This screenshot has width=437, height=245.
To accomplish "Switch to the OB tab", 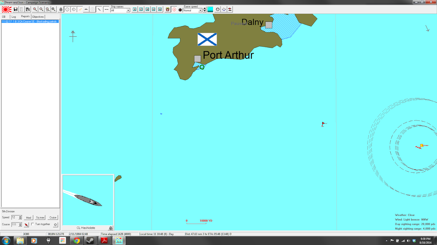I will point(4,17).
